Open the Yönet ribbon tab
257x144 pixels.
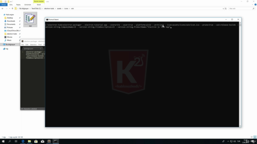tap(39, 4)
